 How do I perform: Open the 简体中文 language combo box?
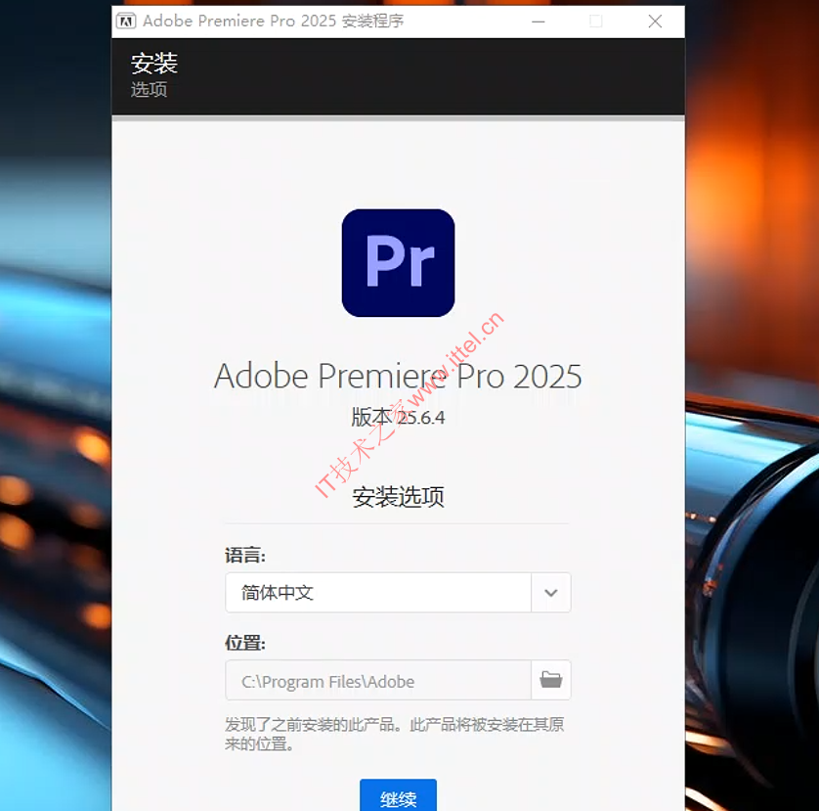[x=378, y=593]
